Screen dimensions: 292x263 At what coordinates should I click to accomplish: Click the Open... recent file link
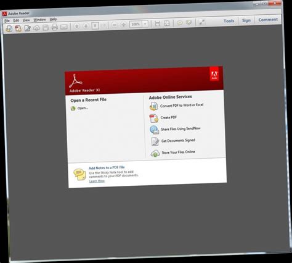coord(83,108)
